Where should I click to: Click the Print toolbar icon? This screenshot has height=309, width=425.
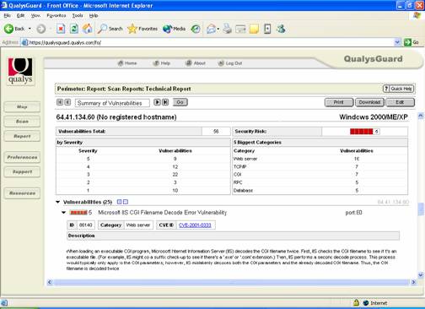point(227,29)
